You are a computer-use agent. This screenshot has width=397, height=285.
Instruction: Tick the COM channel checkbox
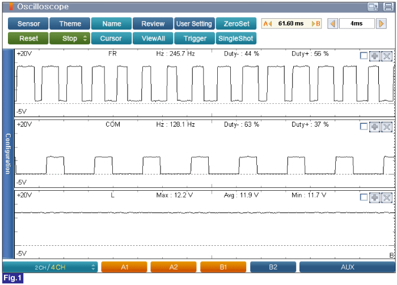[364, 126]
